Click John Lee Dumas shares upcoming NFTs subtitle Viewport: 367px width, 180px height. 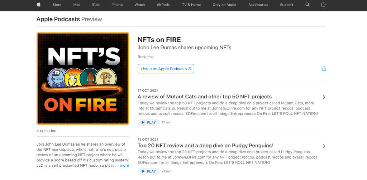[185, 48]
